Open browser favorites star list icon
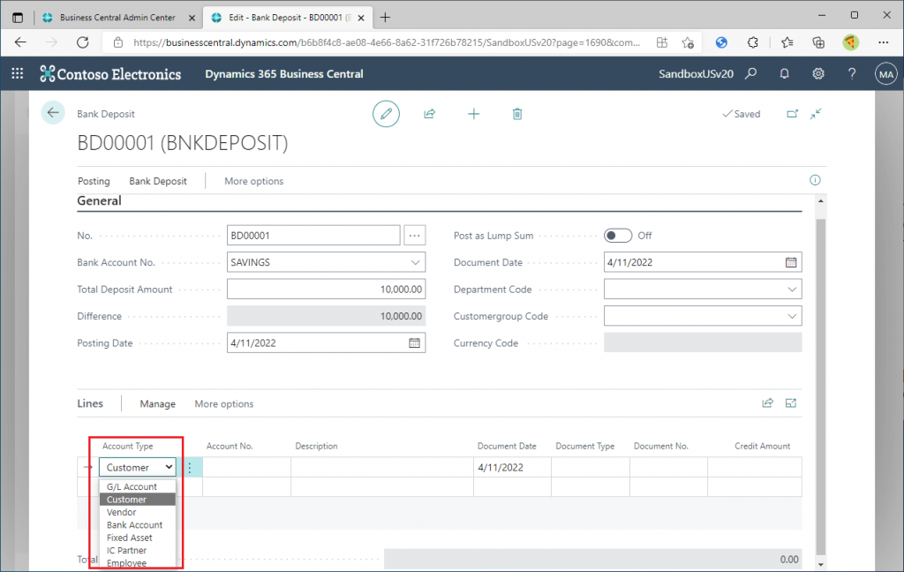Image resolution: width=904 pixels, height=572 pixels. (x=787, y=42)
